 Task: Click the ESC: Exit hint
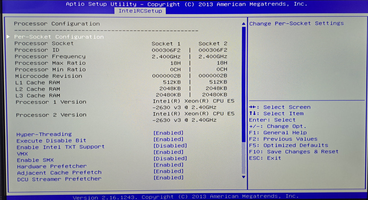coord(265,158)
